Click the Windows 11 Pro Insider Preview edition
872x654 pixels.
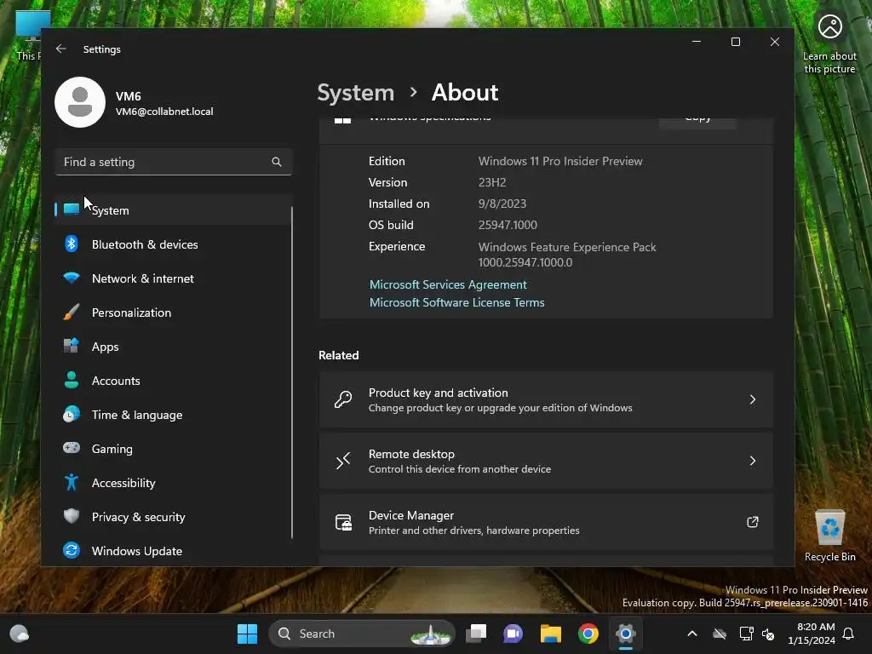tap(560, 161)
